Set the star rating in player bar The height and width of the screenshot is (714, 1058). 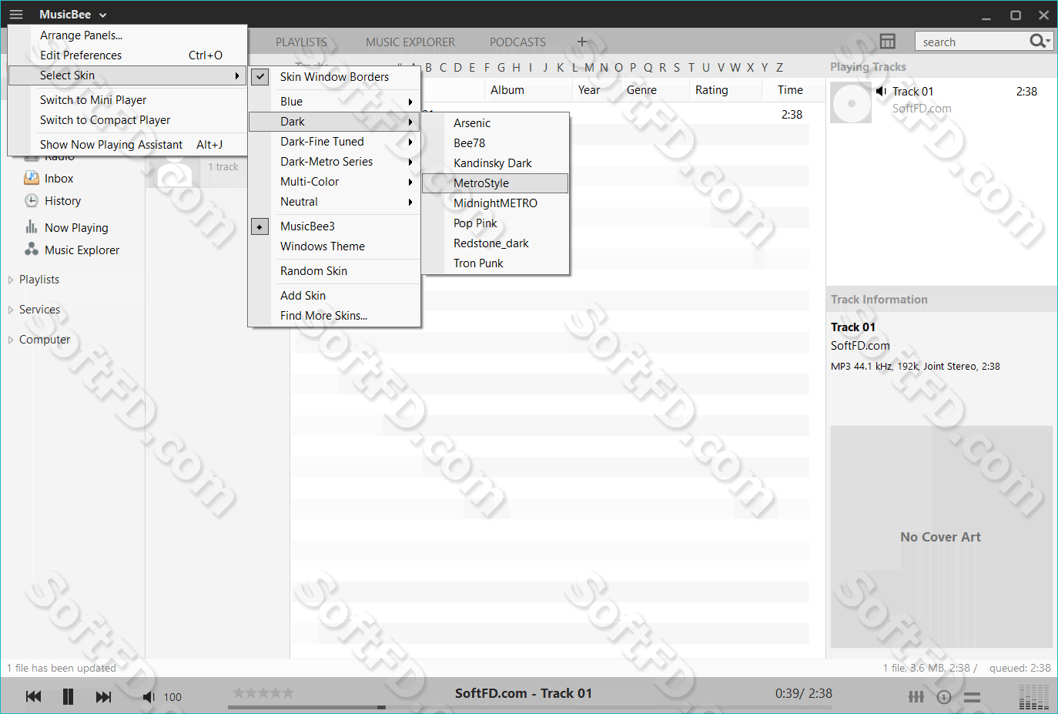pos(263,692)
